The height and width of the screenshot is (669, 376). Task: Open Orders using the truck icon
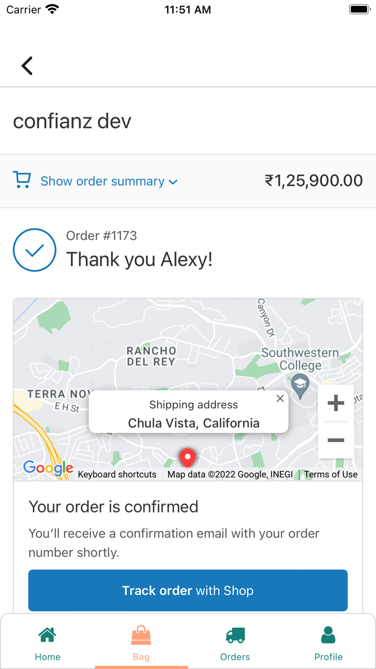tap(235, 635)
